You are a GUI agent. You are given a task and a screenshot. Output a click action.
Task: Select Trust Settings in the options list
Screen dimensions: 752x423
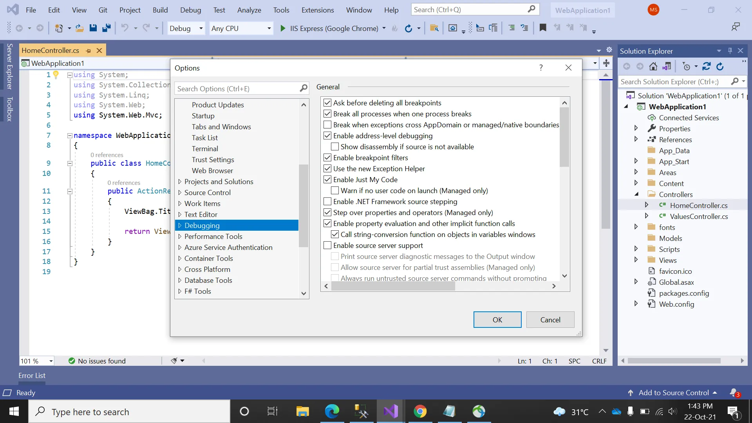point(213,160)
